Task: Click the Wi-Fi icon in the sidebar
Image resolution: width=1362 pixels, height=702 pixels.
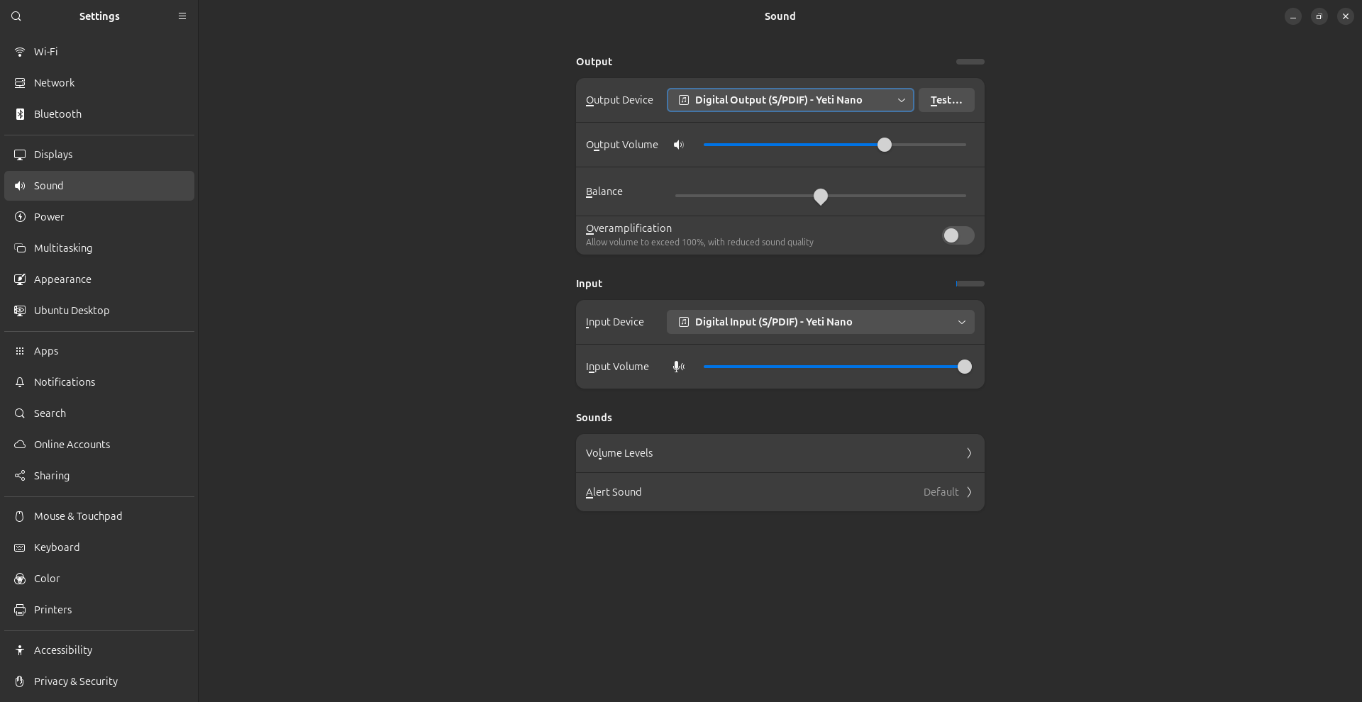Action: (x=19, y=51)
